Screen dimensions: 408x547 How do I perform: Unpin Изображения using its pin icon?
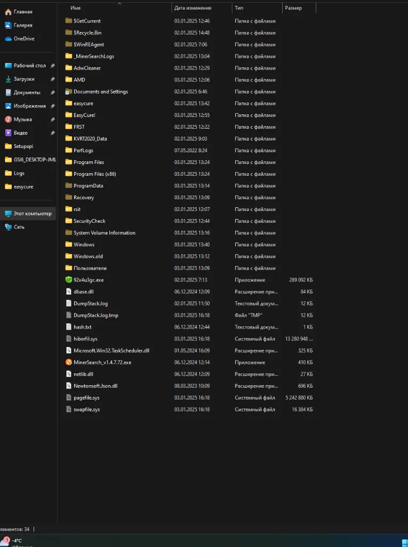[53, 106]
